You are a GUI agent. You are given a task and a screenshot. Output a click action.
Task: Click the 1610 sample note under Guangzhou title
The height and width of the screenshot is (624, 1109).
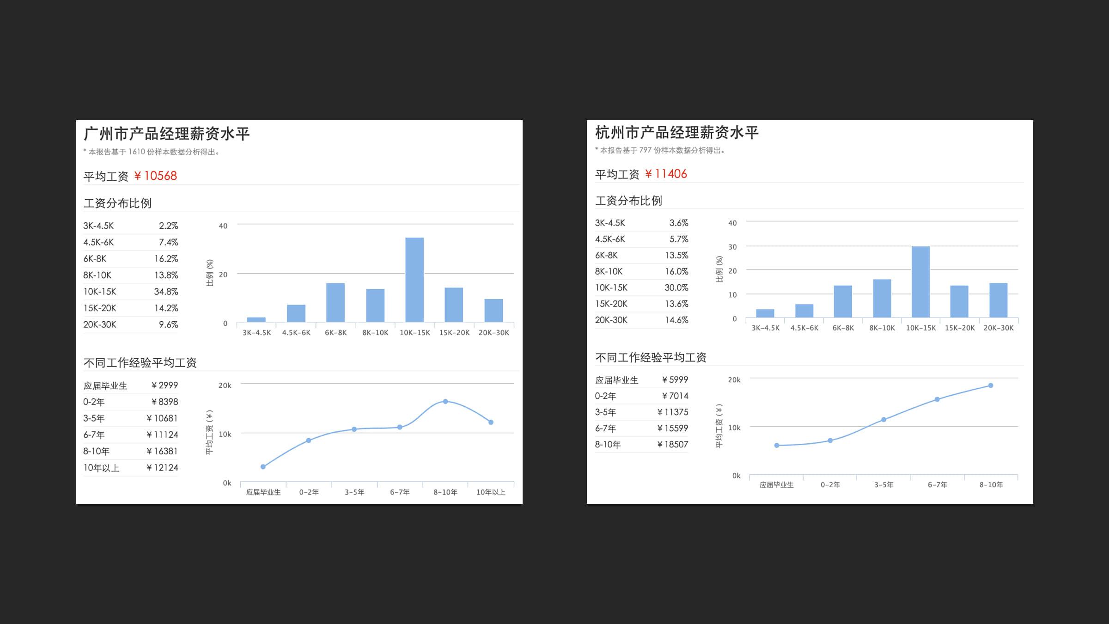(x=152, y=152)
